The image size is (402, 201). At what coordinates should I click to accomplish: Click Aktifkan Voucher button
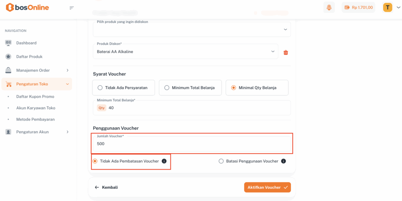coord(267,187)
